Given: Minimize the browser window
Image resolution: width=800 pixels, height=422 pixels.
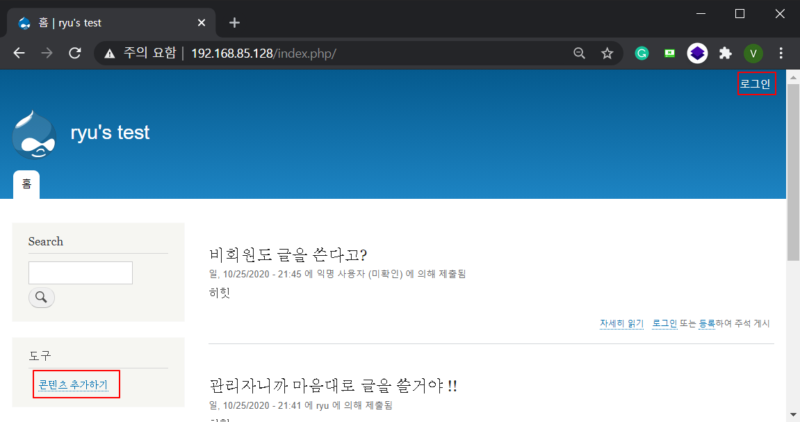Looking at the screenshot, I should (701, 14).
